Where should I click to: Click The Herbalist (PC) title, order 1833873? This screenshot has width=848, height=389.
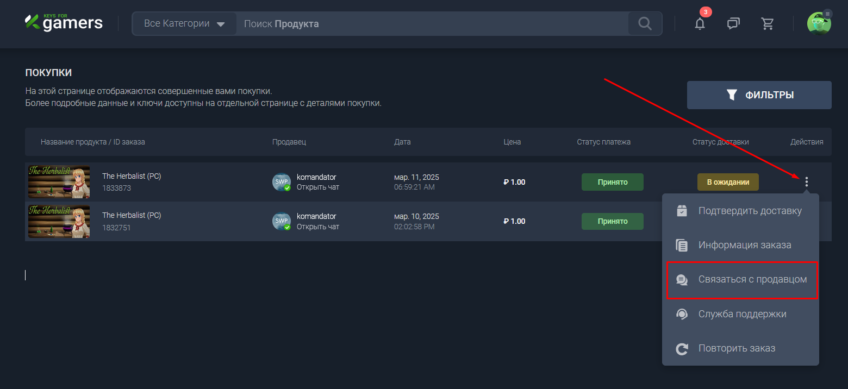tap(132, 176)
